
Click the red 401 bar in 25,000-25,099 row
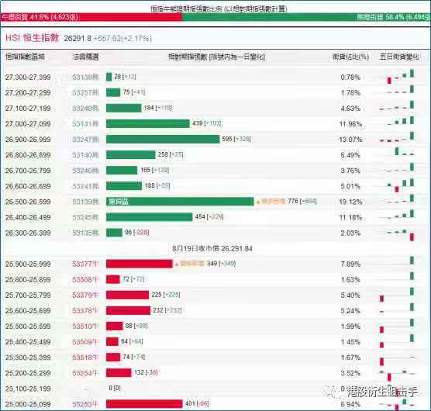(x=144, y=404)
